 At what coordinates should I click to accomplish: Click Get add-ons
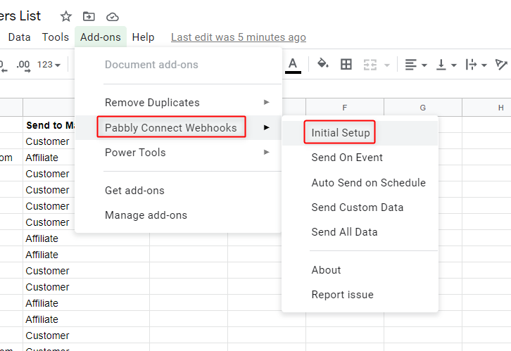178,191
